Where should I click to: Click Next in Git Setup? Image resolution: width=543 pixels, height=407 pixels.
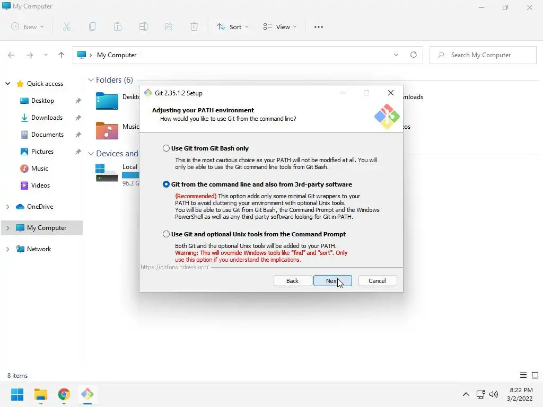point(332,281)
